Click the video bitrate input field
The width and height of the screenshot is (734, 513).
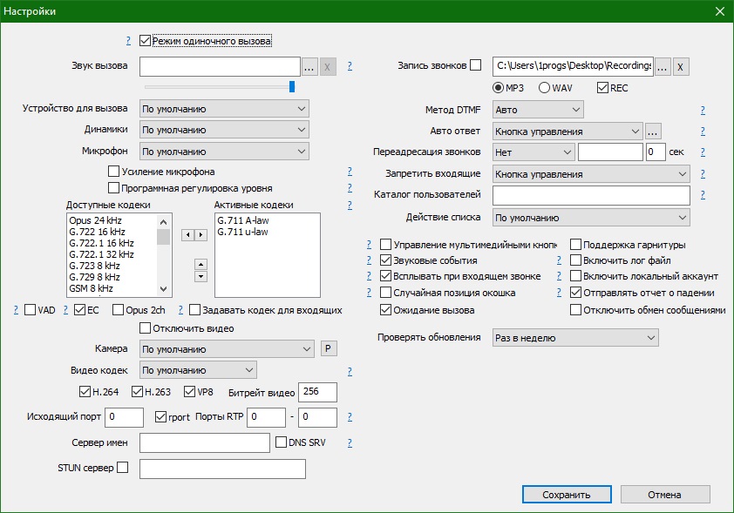(317, 392)
